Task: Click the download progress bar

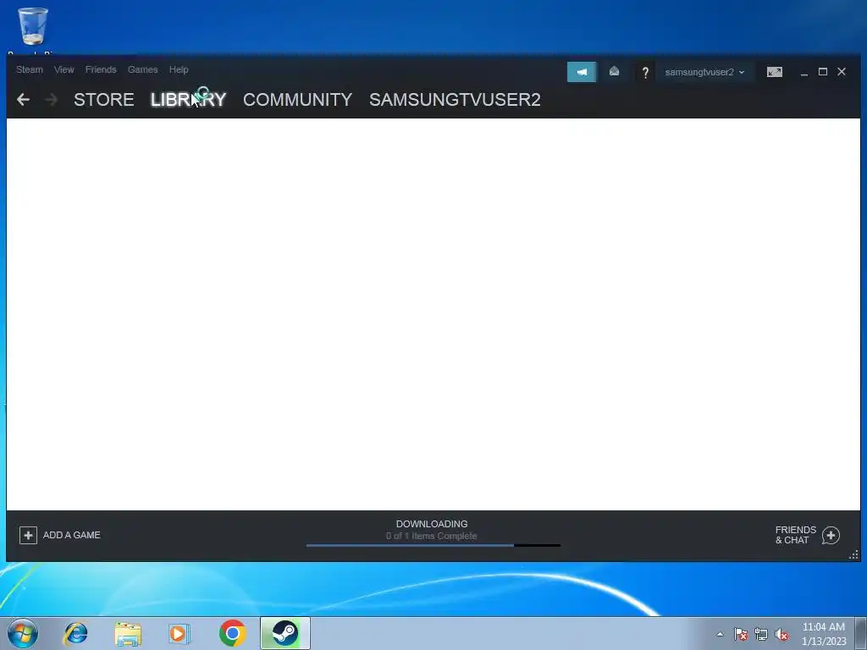Action: click(x=433, y=546)
